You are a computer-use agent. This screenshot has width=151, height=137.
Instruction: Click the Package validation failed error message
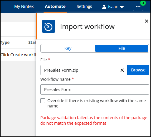pos(94,120)
